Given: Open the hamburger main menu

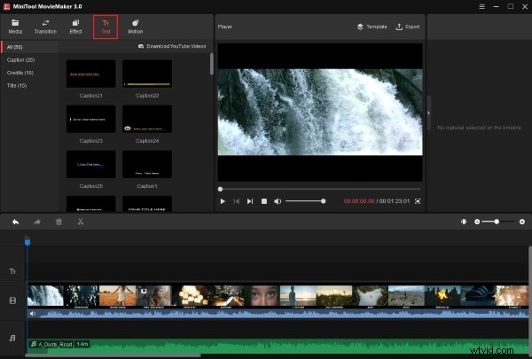Looking at the screenshot, I should pyautogui.click(x=481, y=6).
